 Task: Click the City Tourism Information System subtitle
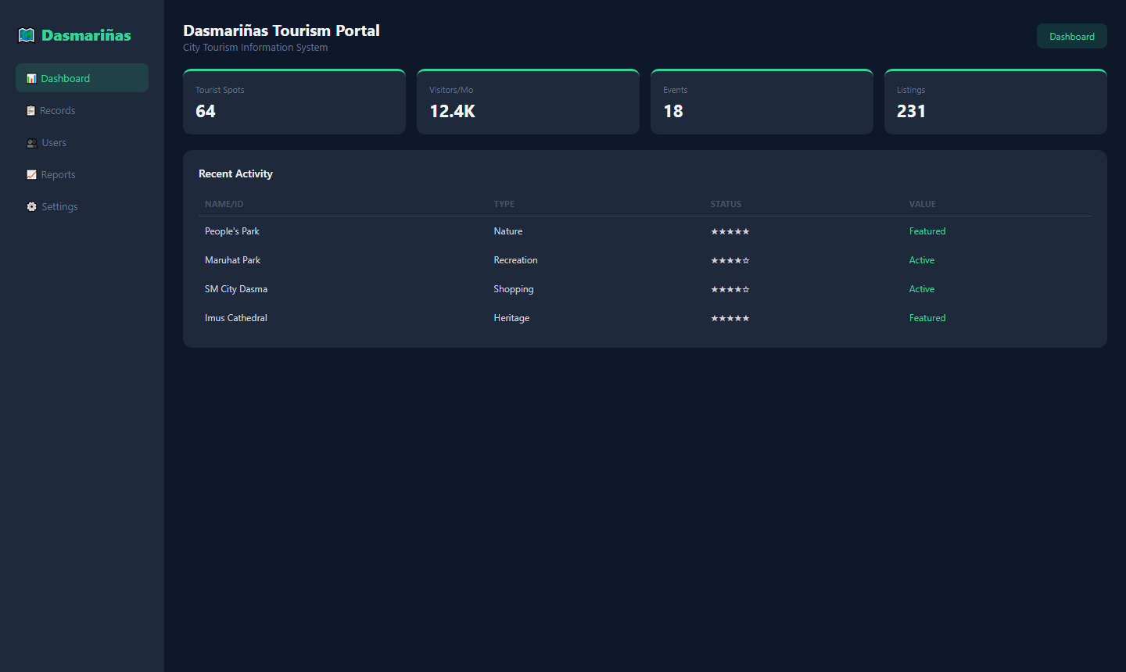256,48
